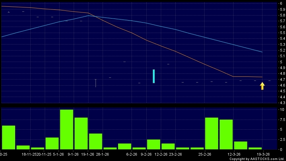
Task: Click the leftmost green volume bar
Action: click(8, 137)
